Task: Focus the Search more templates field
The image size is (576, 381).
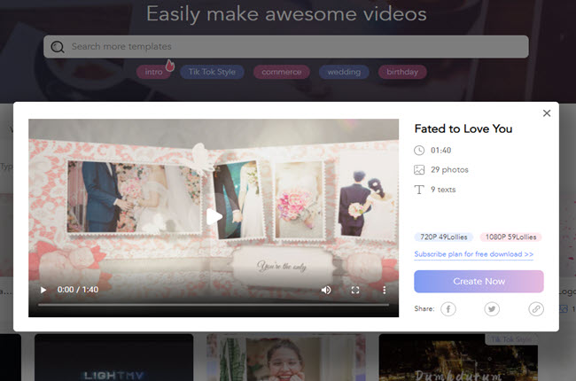Action: point(292,47)
